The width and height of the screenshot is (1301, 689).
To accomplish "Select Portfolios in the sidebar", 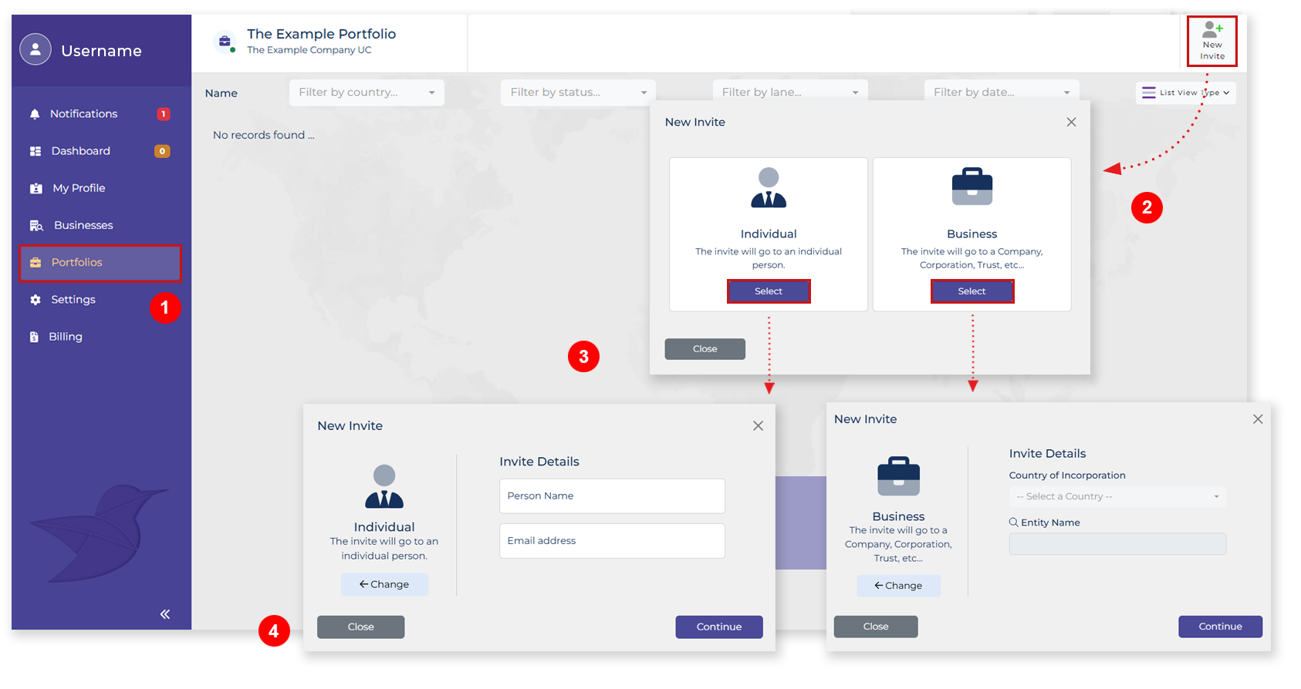I will (x=100, y=264).
